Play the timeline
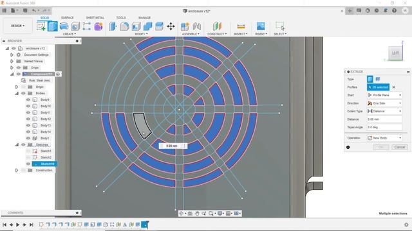The height and width of the screenshot is (231, 412). [17, 225]
